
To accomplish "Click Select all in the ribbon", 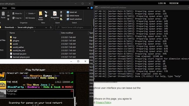I will pyautogui.click(x=72, y=12).
